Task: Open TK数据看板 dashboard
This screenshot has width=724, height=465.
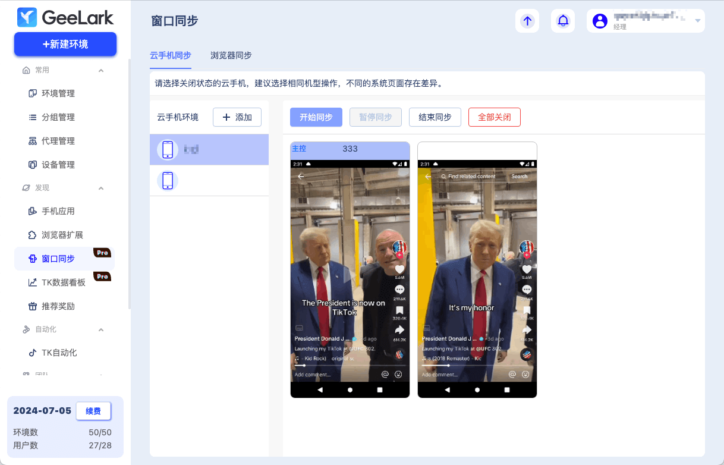Action: [x=63, y=282]
